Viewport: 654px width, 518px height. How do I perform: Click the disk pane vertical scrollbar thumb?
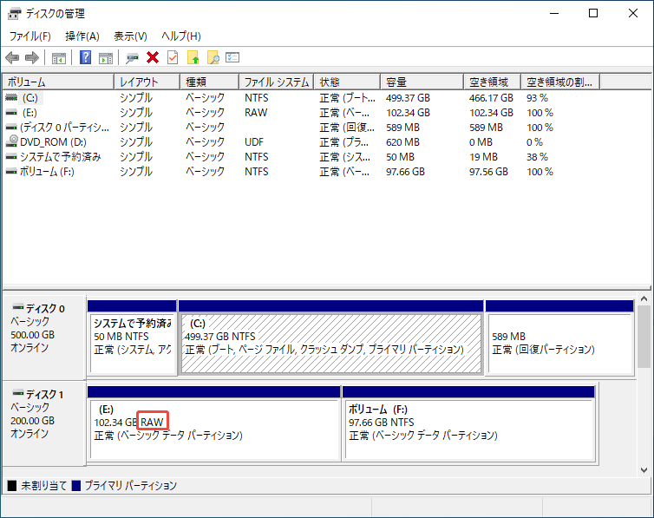tap(644, 336)
